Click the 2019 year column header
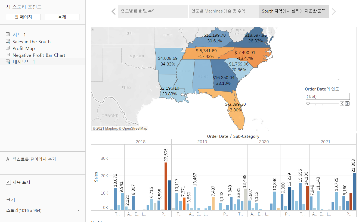The image size is (362, 222). coord(202,142)
